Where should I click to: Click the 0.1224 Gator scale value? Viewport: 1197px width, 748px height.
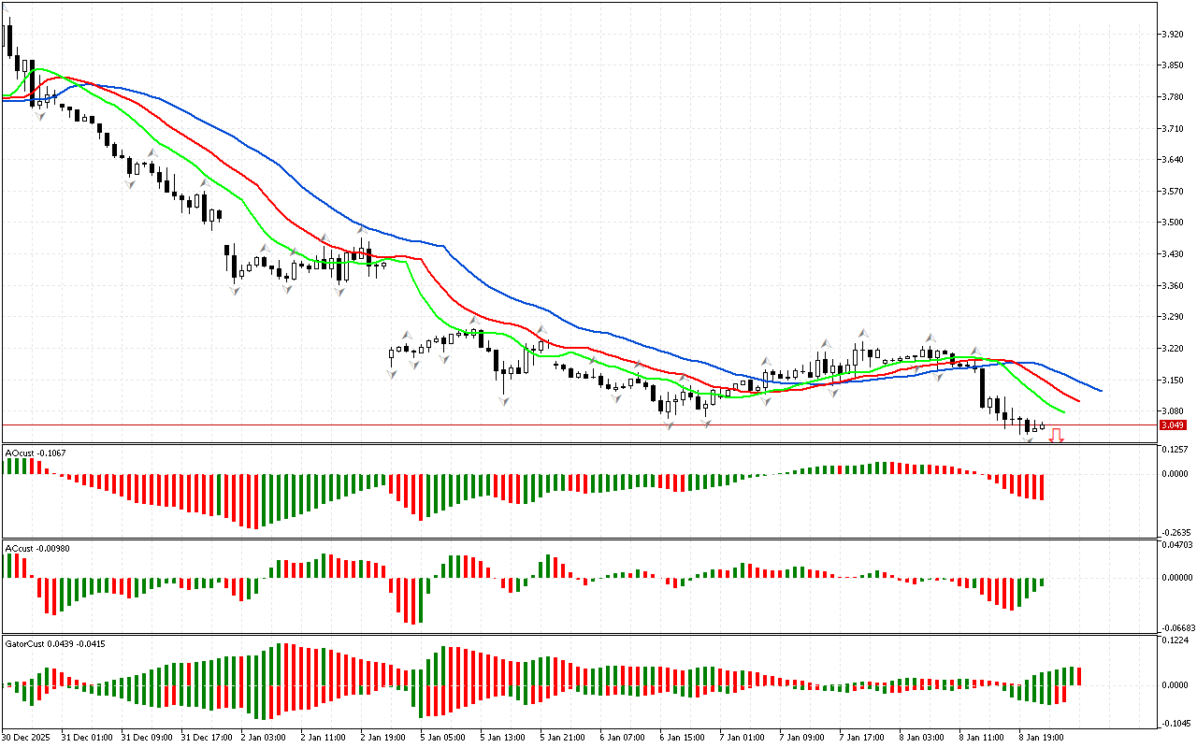click(x=1175, y=640)
